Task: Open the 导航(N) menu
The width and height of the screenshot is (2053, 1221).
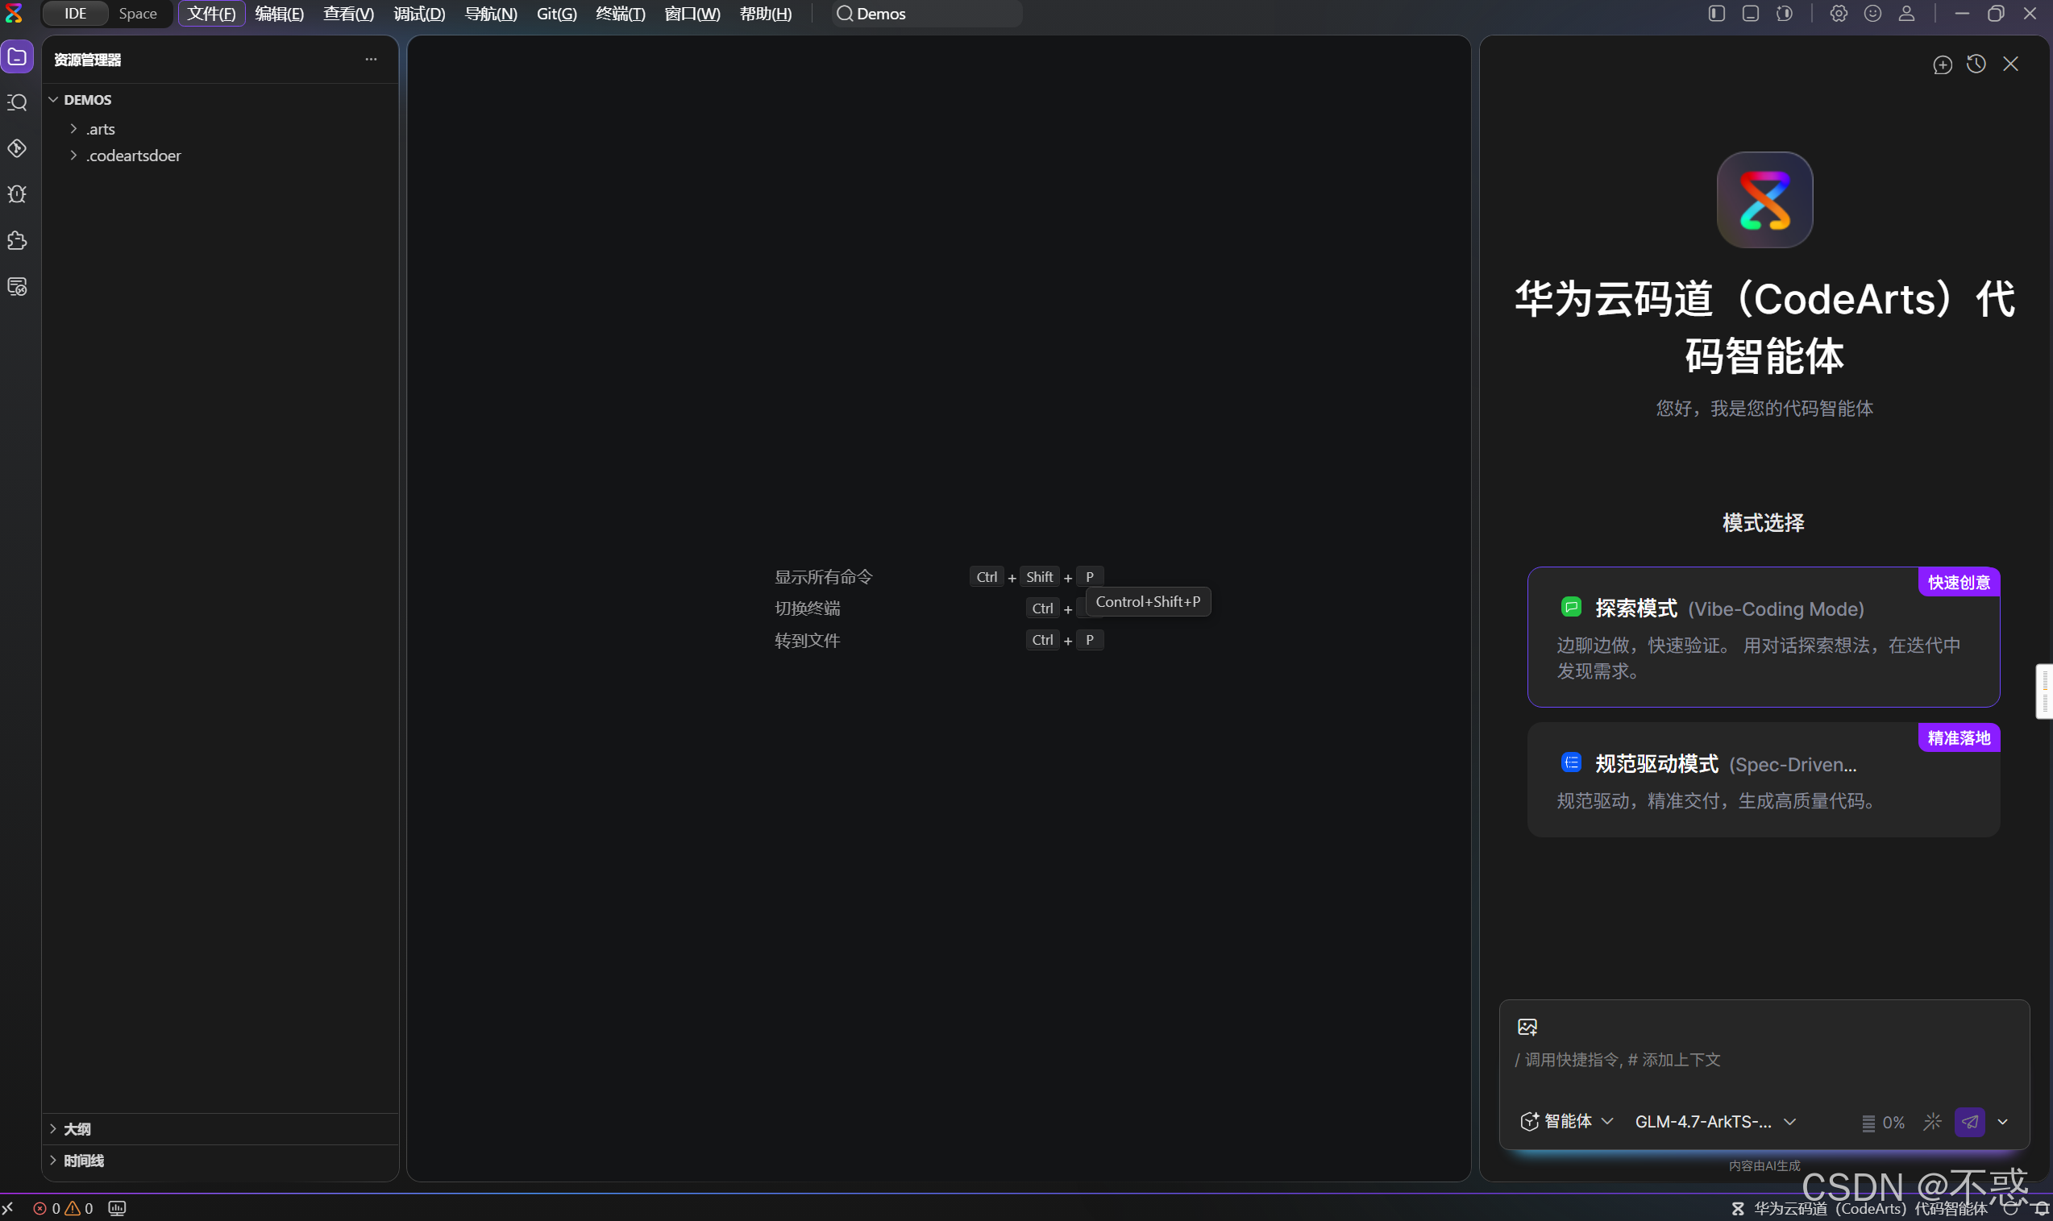Action: (x=490, y=13)
